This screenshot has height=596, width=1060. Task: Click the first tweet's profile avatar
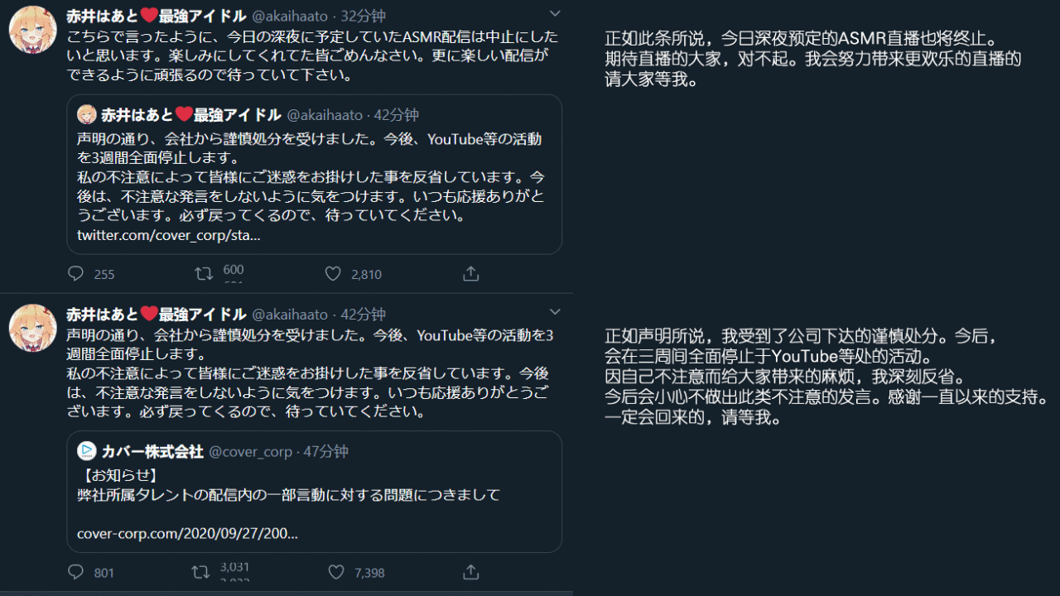tap(32, 29)
